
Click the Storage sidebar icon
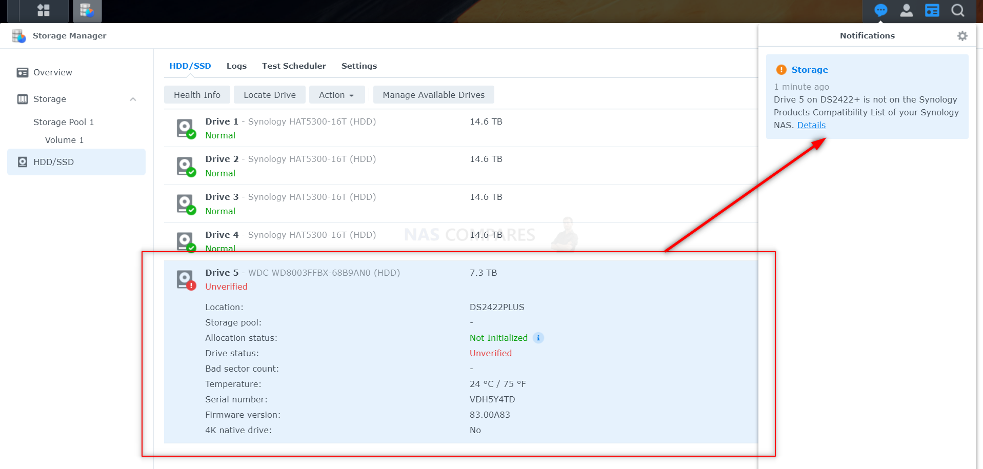[23, 99]
